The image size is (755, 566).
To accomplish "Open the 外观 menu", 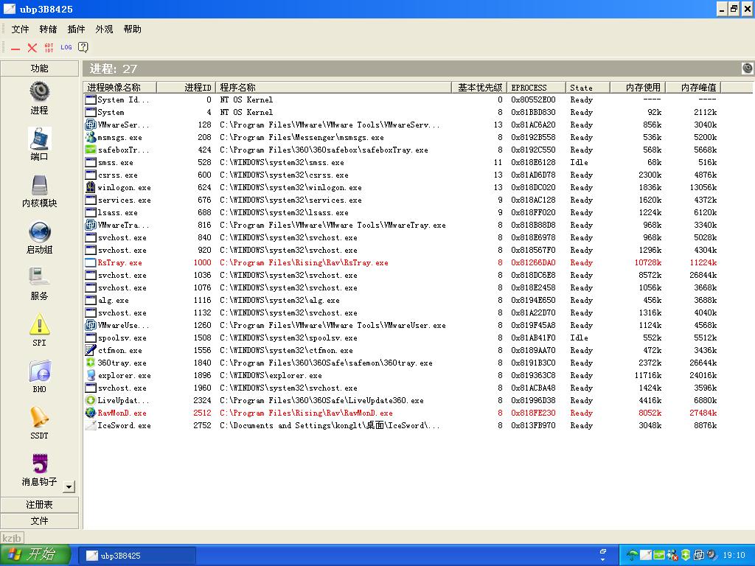I will click(104, 29).
